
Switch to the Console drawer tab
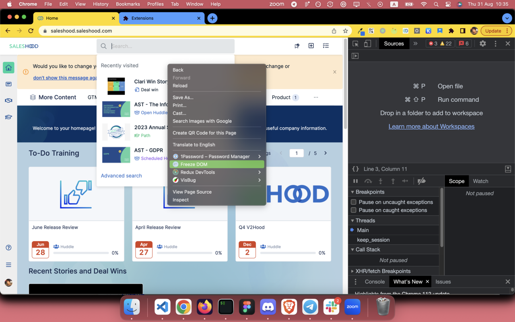[375, 282]
